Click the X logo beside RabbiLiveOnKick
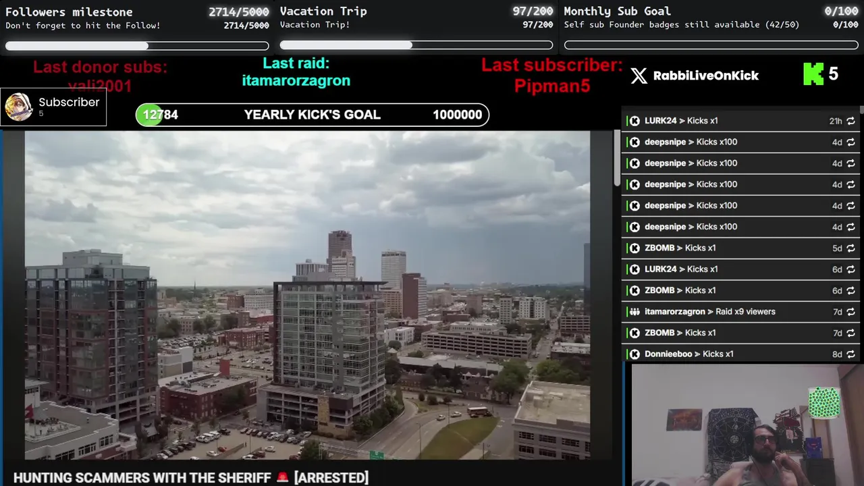Viewport: 864px width, 486px height. pyautogui.click(x=639, y=76)
